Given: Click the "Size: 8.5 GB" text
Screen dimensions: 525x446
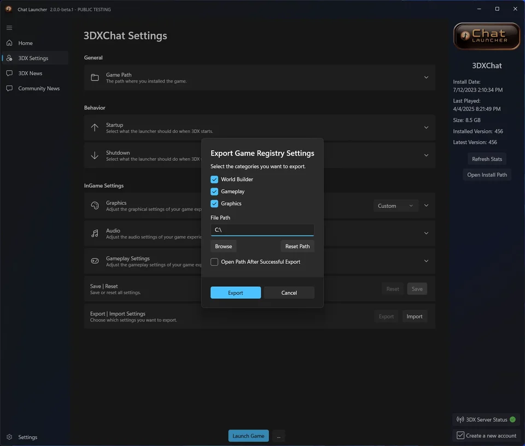Looking at the screenshot, I should click(x=466, y=120).
